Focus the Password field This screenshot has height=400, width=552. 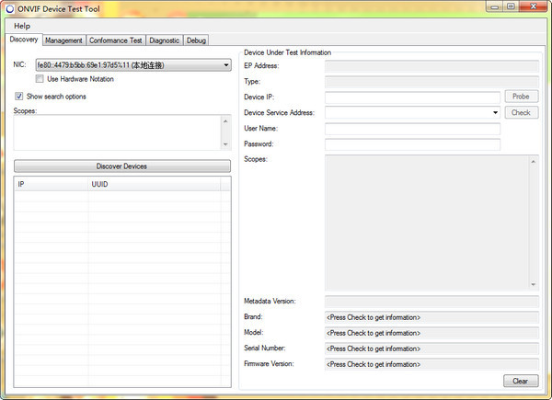[x=412, y=144]
